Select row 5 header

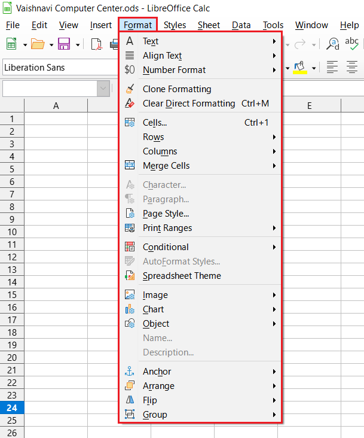click(12, 169)
